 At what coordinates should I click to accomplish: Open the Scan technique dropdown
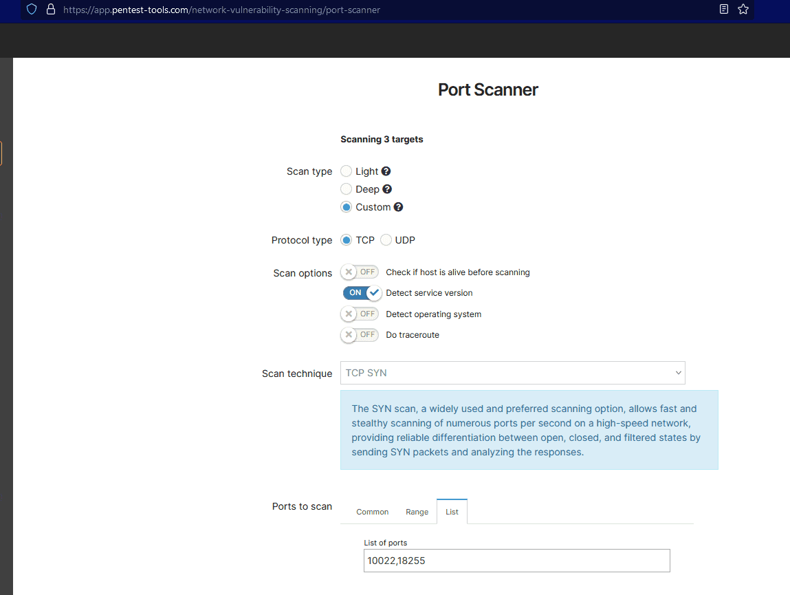point(512,373)
